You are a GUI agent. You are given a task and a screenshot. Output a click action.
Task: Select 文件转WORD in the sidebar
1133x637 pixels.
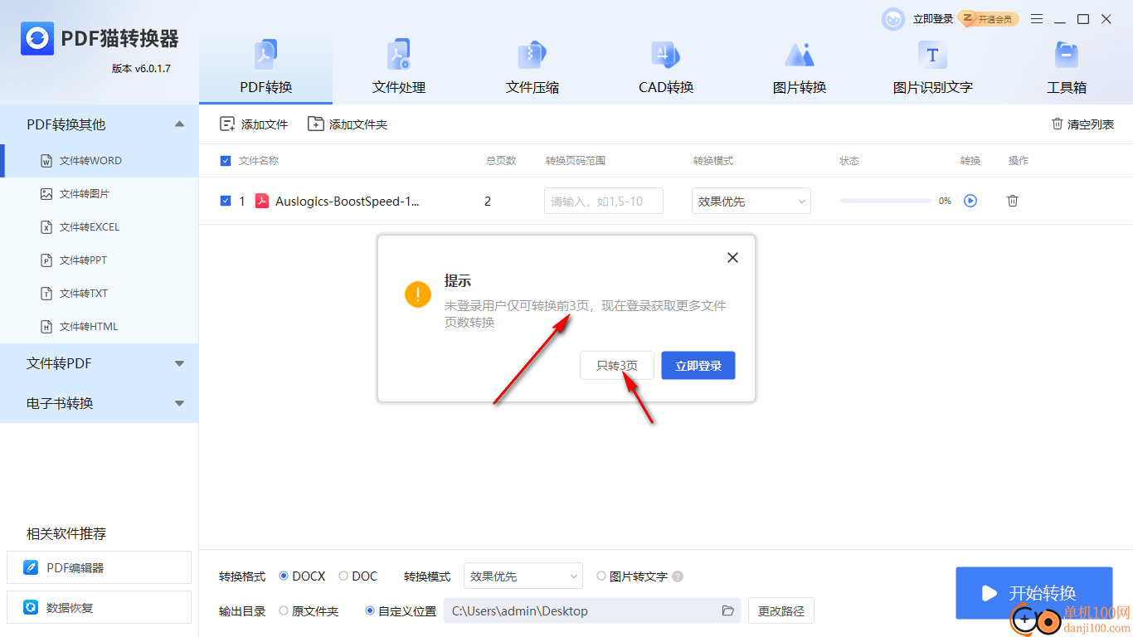coord(100,161)
